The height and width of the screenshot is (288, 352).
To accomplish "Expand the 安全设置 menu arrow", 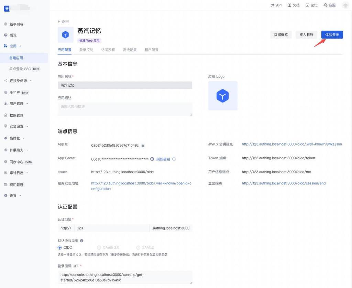I will click(27, 126).
